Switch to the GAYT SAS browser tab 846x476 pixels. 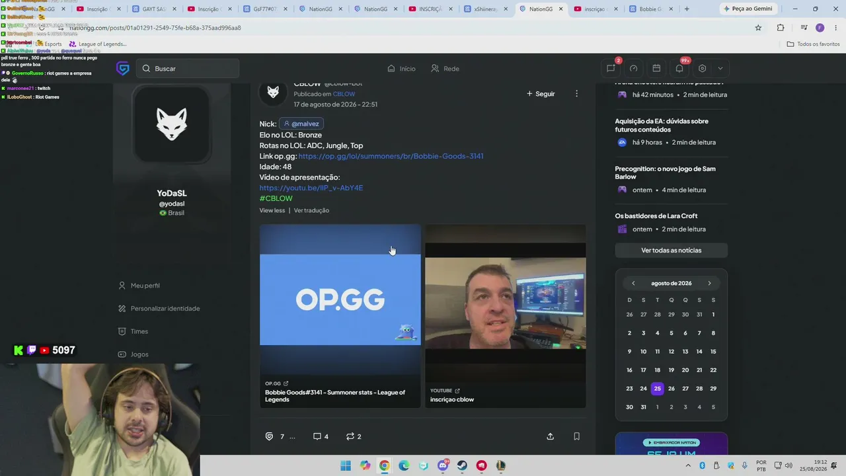tap(153, 9)
